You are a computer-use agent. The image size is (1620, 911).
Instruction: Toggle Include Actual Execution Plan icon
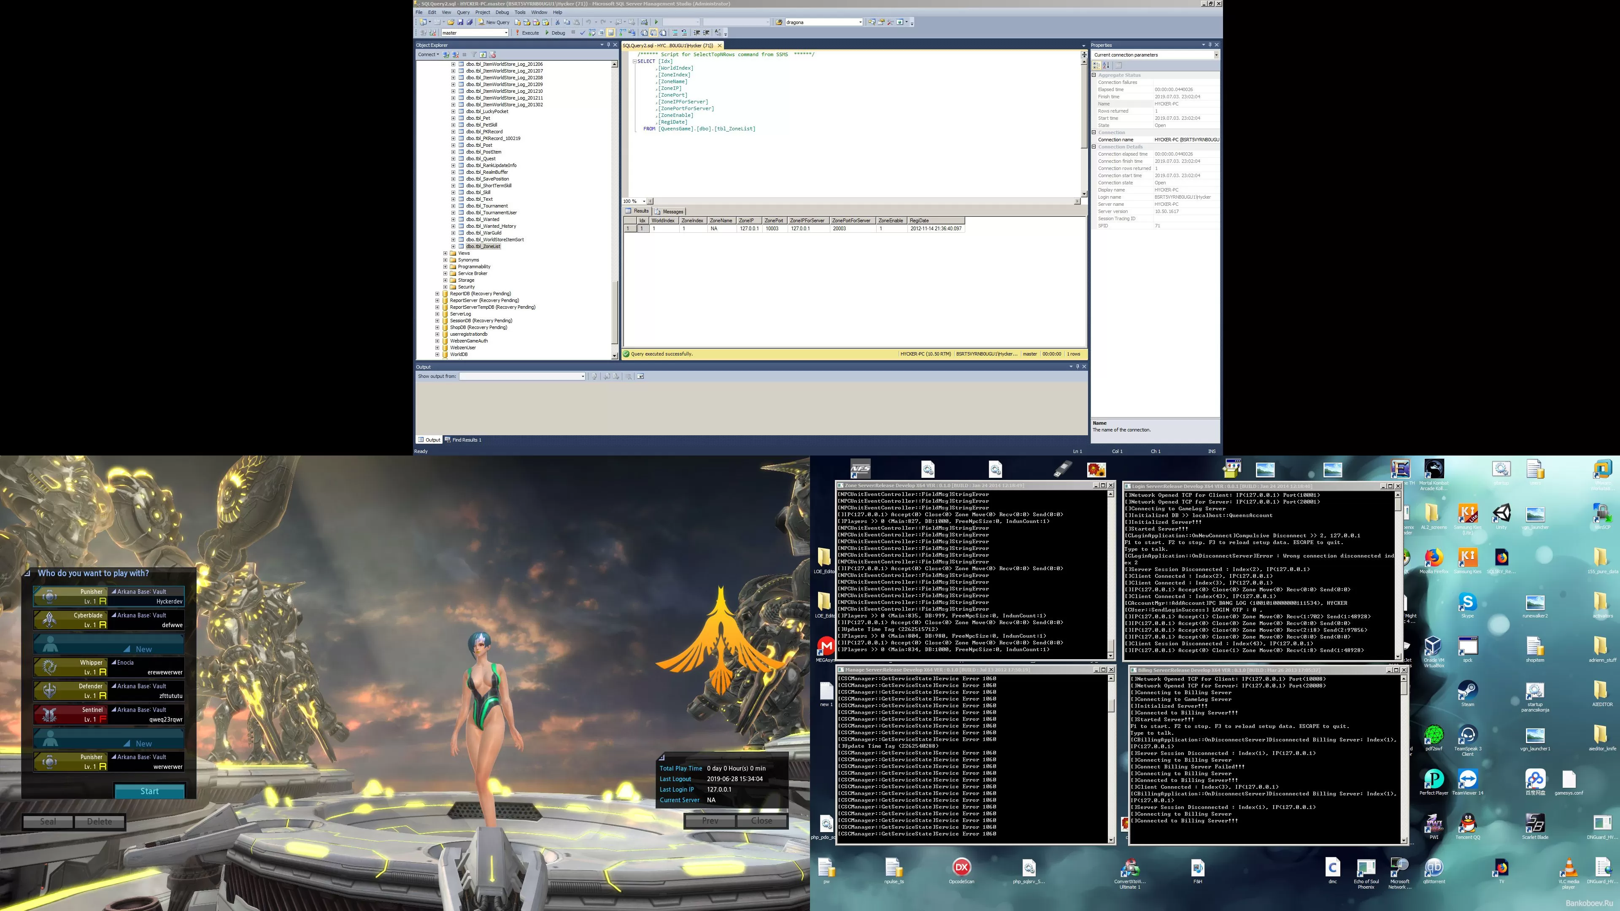(623, 33)
